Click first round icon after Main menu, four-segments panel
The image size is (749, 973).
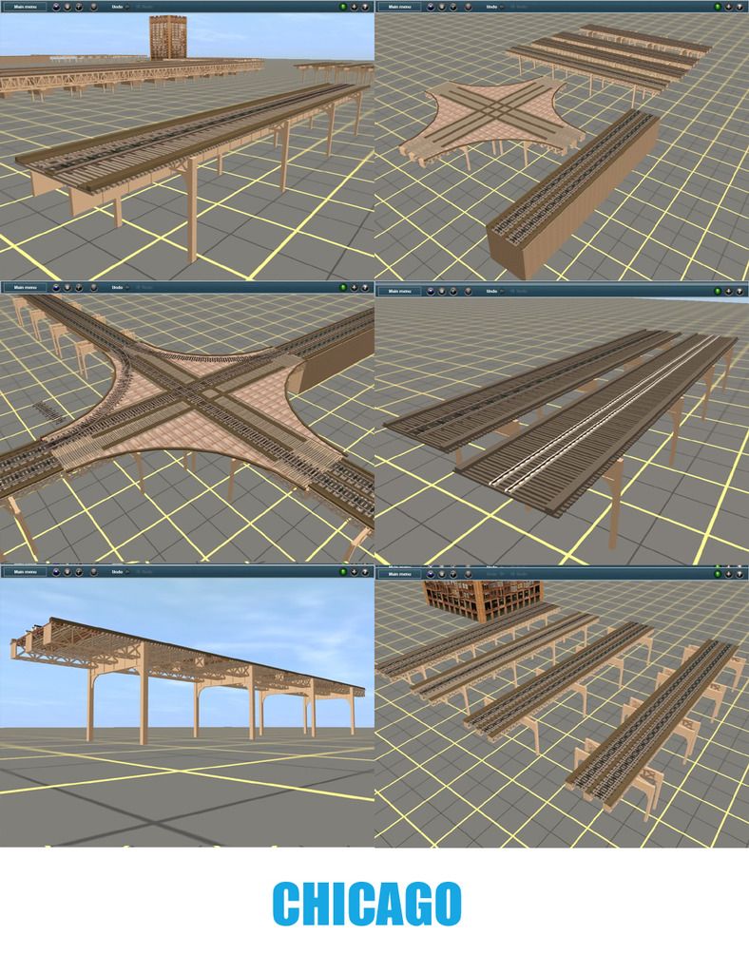click(x=431, y=574)
